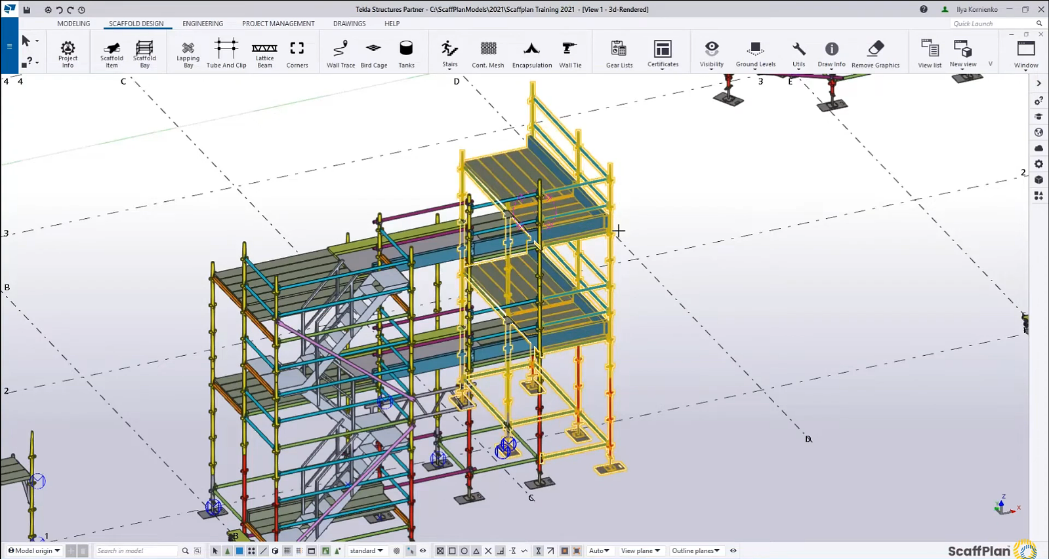Choose the Encapsulation tool

[x=532, y=54]
